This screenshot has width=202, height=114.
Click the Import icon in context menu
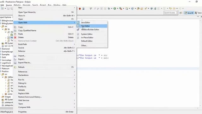click(x=15, y=56)
